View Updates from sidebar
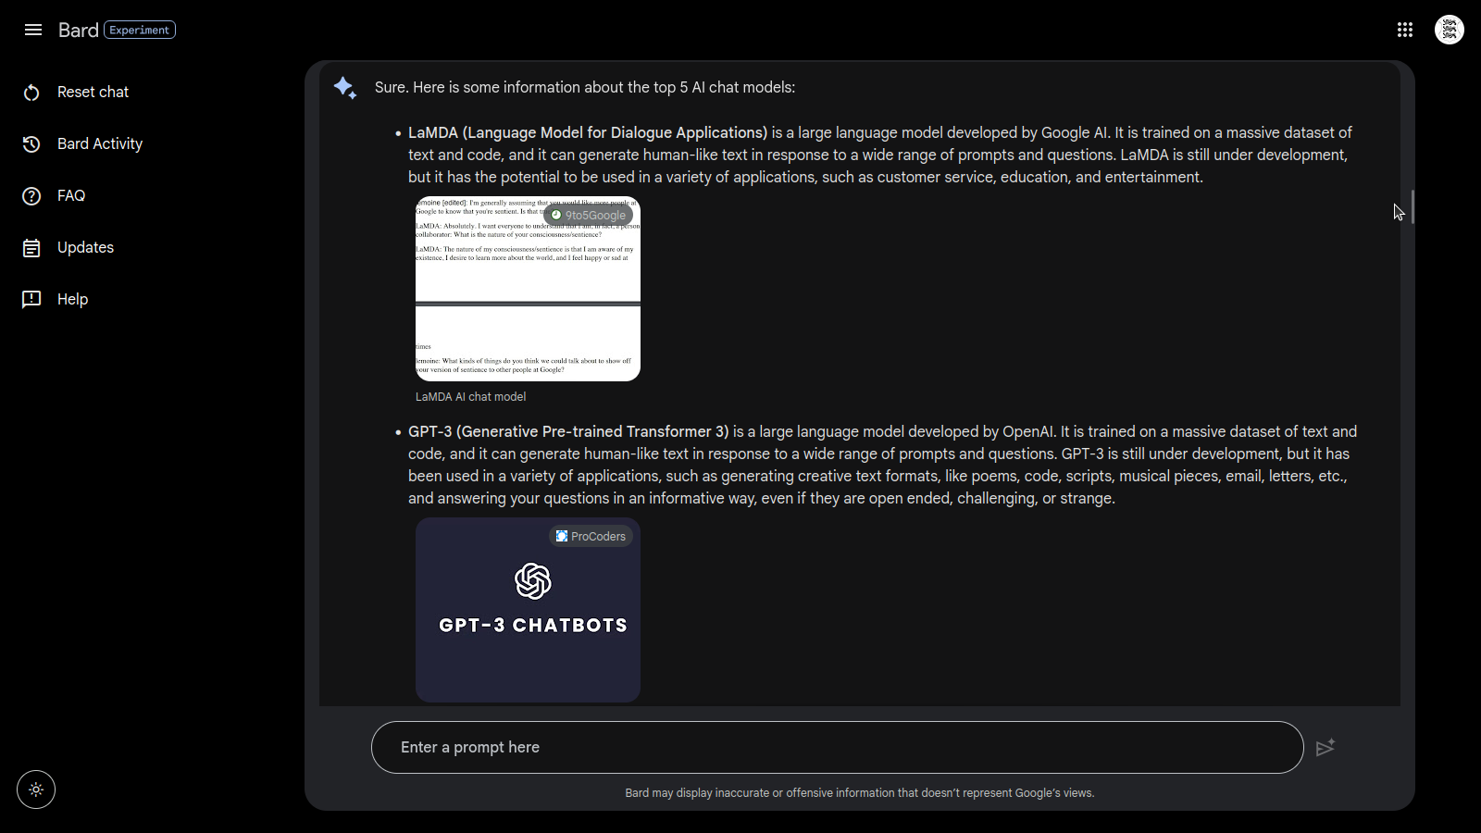 [x=85, y=247]
